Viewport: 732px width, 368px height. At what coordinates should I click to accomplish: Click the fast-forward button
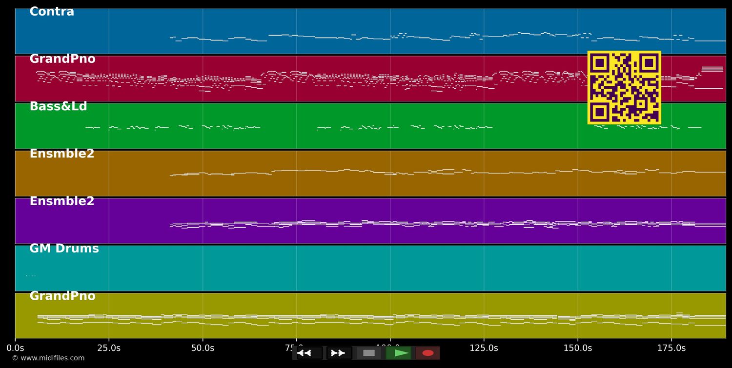pos(339,353)
